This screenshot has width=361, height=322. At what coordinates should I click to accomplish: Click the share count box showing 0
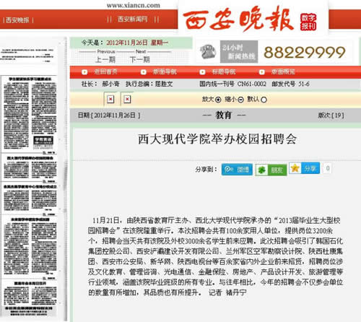coord(328,168)
